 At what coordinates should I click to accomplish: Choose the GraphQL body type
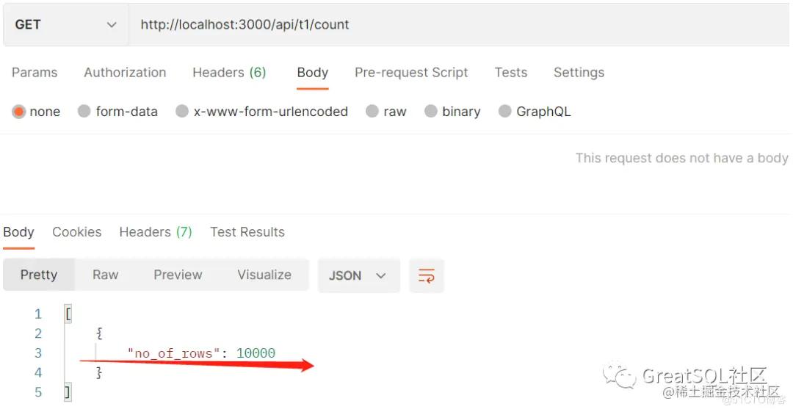535,112
